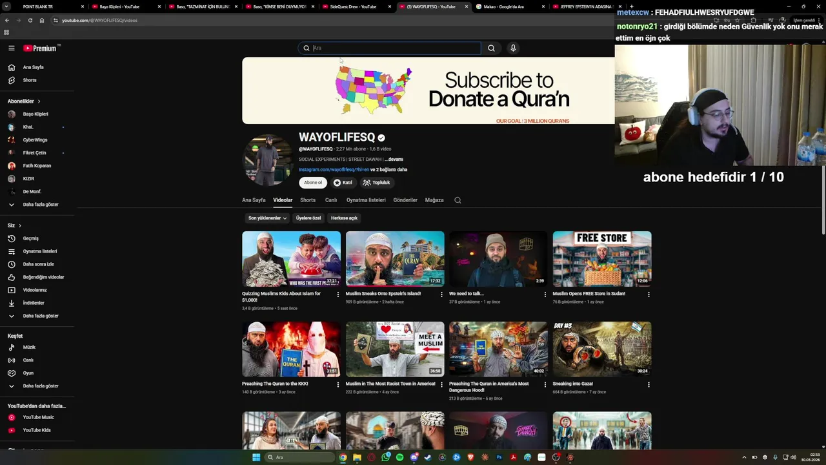Open Spotify from the taskbar
826x465 pixels.
(x=399, y=457)
